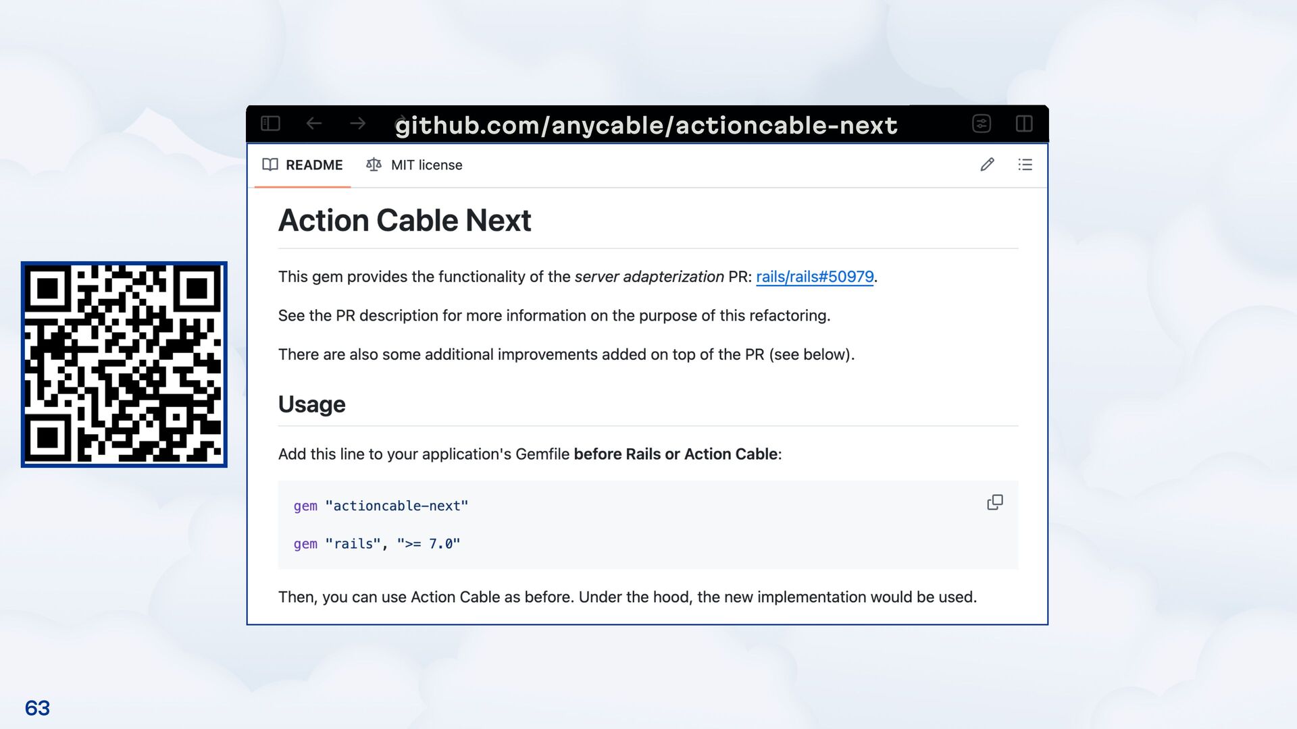This screenshot has width=1297, height=729.
Task: Open the browser site controls sliders icon
Action: point(981,124)
